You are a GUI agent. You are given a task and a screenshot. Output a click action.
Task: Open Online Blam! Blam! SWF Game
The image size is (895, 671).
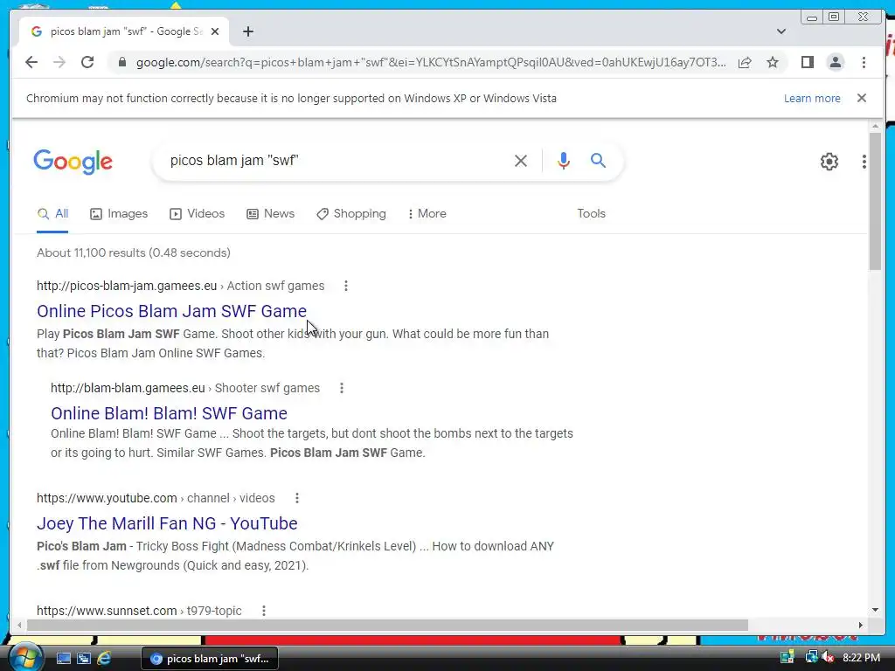[x=169, y=413]
